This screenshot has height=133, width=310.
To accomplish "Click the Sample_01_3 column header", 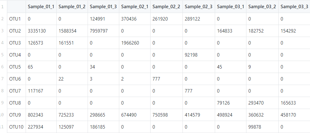I will 103,7.
